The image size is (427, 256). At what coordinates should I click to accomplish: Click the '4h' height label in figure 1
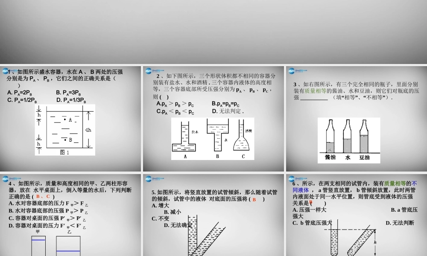[x=88, y=130]
